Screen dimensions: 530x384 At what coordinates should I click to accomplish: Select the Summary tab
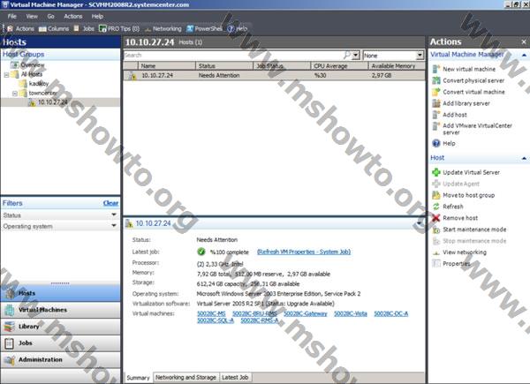click(138, 378)
